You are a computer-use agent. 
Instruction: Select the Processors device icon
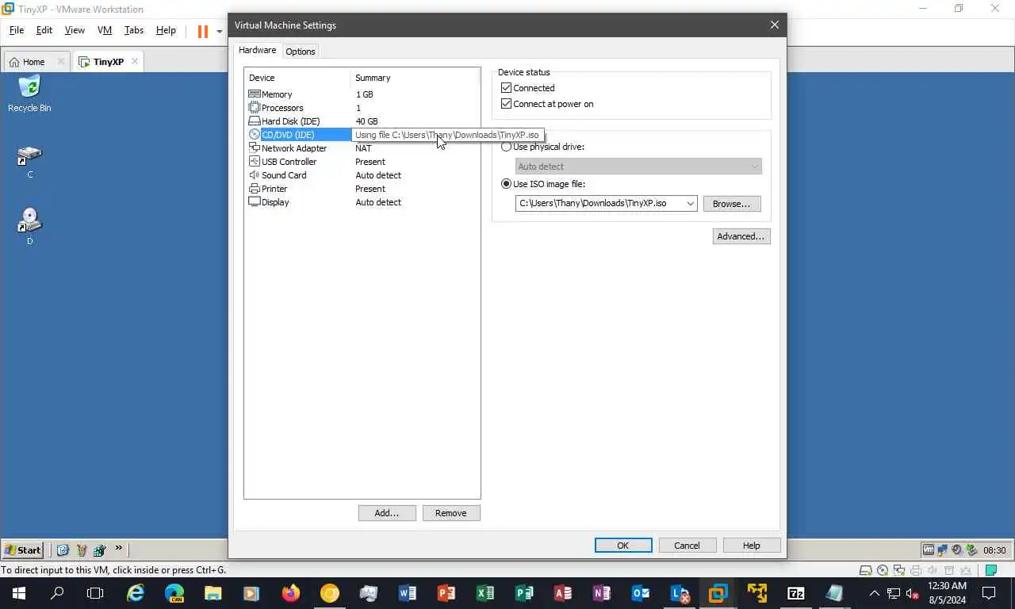click(255, 108)
